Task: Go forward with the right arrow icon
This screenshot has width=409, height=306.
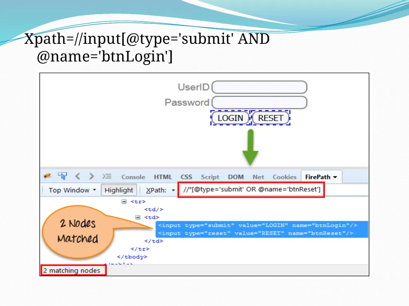Action: (91, 176)
